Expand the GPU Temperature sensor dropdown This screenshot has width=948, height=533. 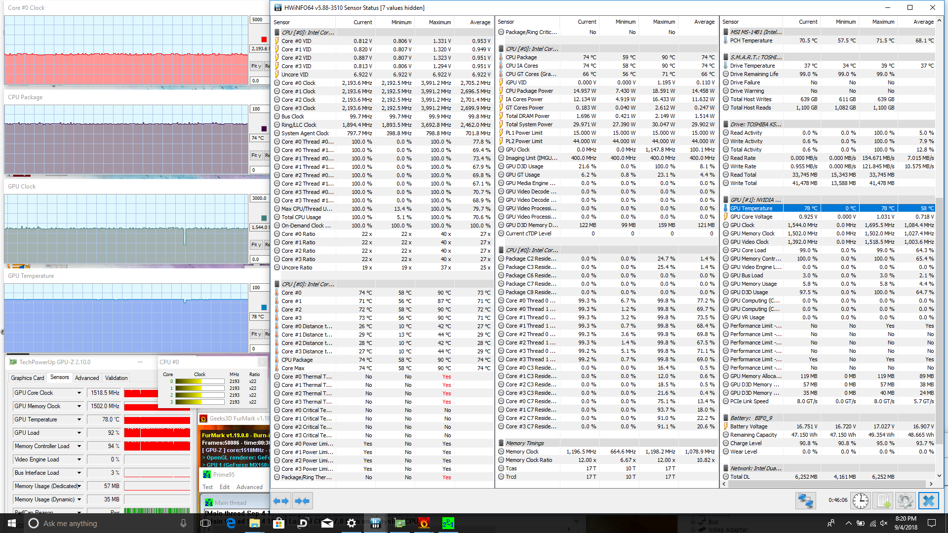[x=79, y=419]
